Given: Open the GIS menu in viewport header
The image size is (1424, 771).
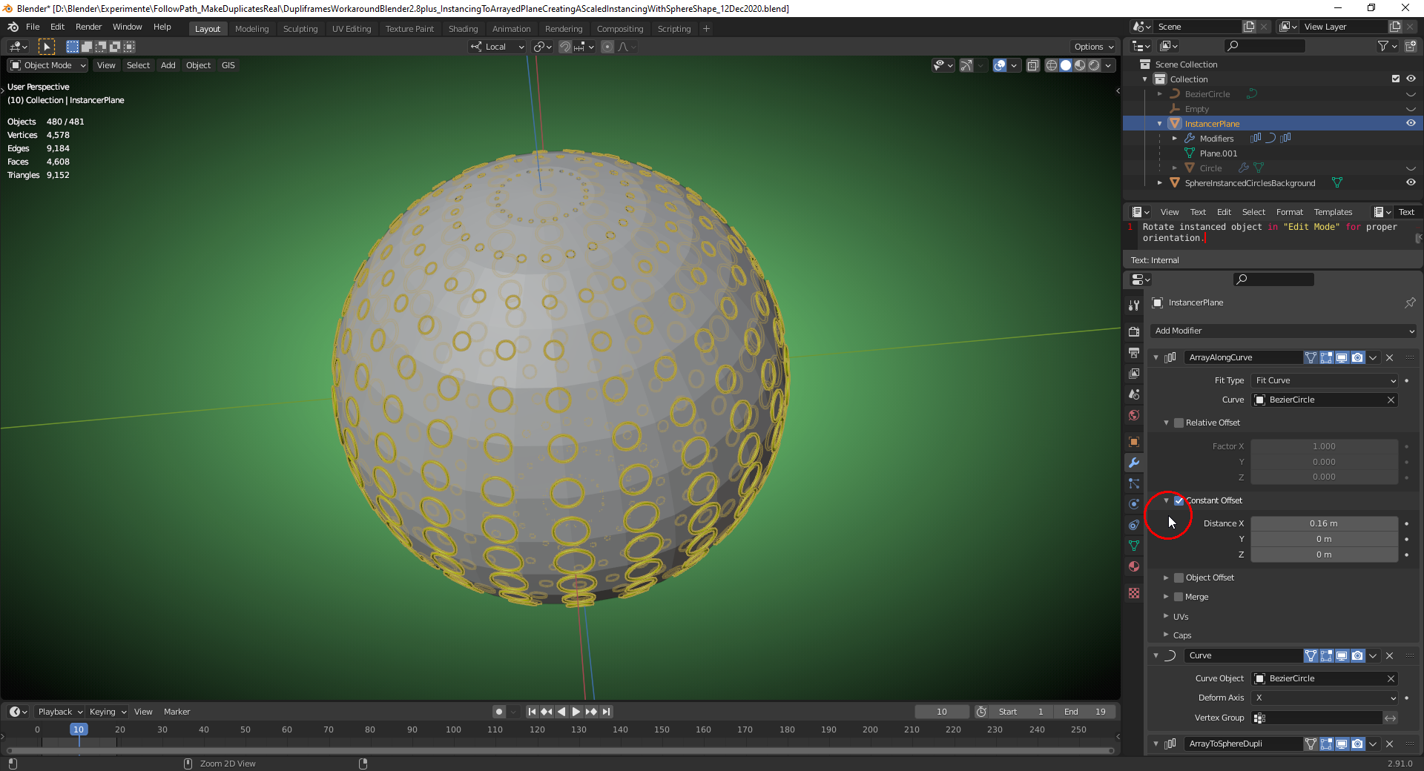Looking at the screenshot, I should [228, 65].
